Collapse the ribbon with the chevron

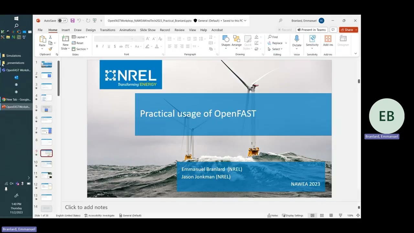coord(355,54)
